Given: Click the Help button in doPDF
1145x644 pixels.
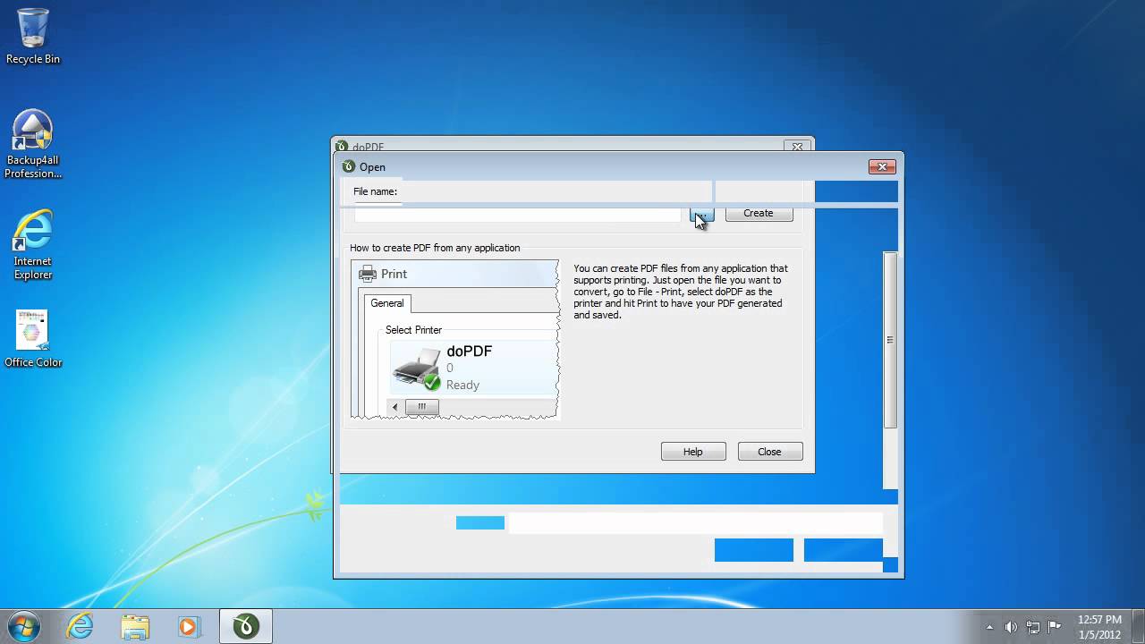Looking at the screenshot, I should (x=693, y=452).
